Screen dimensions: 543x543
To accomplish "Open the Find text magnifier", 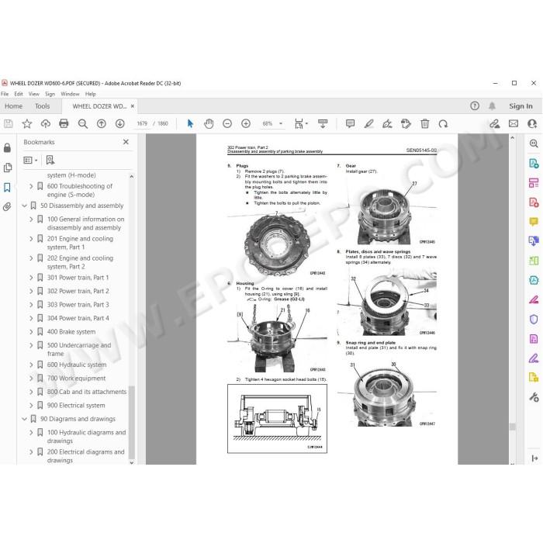I will click(x=83, y=123).
